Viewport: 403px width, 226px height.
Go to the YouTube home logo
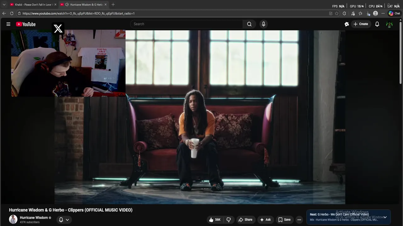26,24
